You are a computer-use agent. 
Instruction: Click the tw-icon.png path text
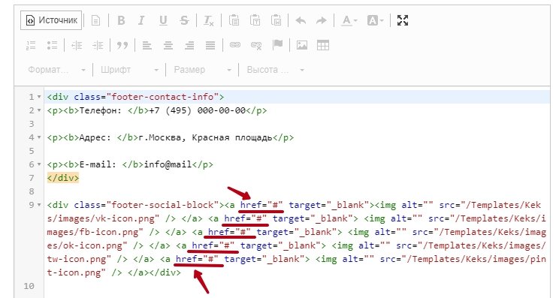pyautogui.click(x=76, y=259)
